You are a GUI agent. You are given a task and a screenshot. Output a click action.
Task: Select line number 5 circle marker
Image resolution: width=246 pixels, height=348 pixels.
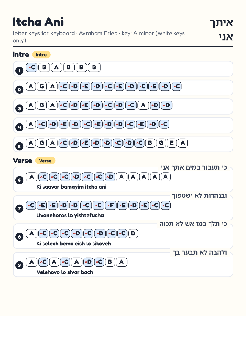pos(20,146)
